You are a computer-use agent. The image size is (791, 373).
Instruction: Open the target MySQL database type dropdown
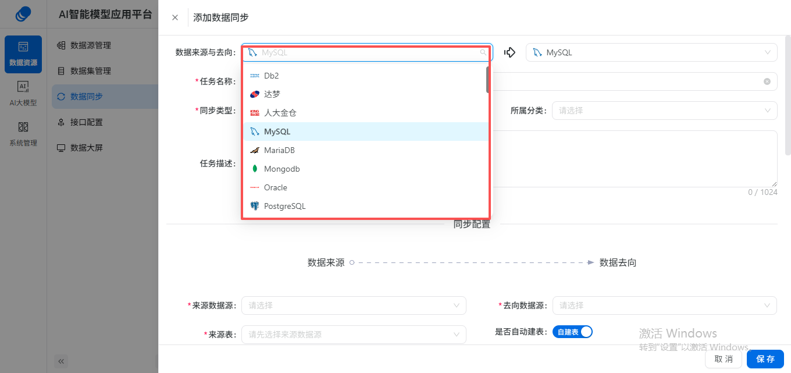coord(651,52)
